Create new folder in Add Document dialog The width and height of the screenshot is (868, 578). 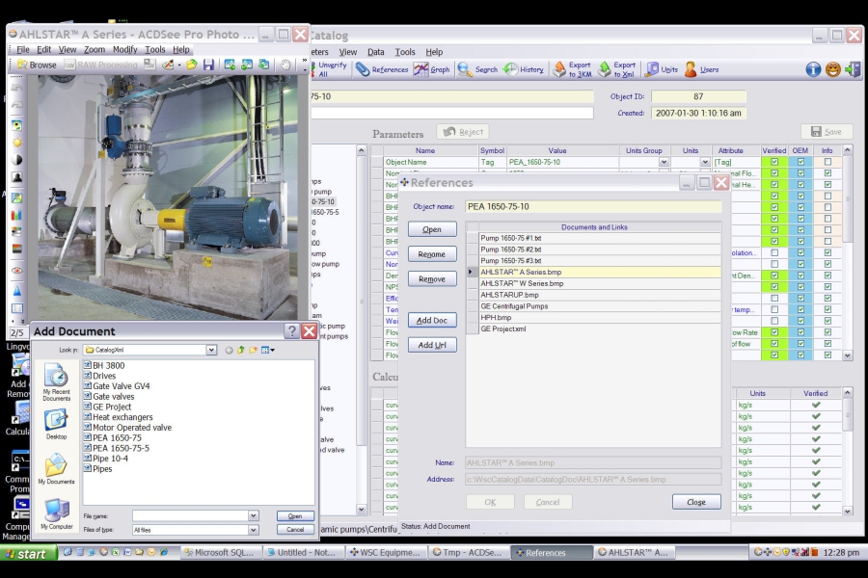[253, 350]
